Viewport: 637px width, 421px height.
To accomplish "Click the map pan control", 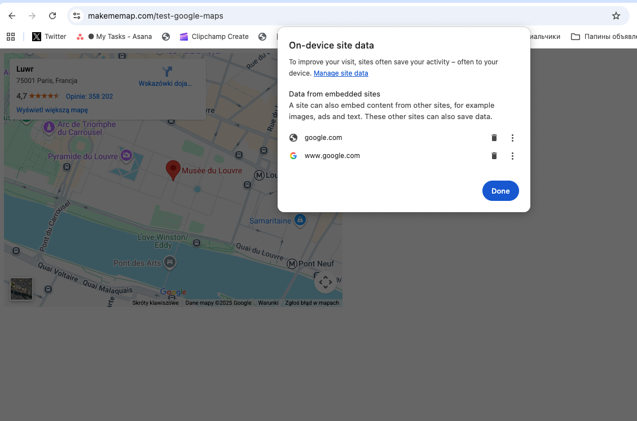I will pos(325,282).
